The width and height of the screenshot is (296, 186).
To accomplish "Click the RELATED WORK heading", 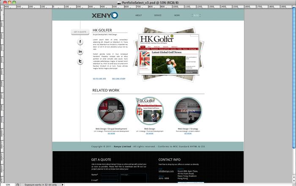I will click(106, 90).
